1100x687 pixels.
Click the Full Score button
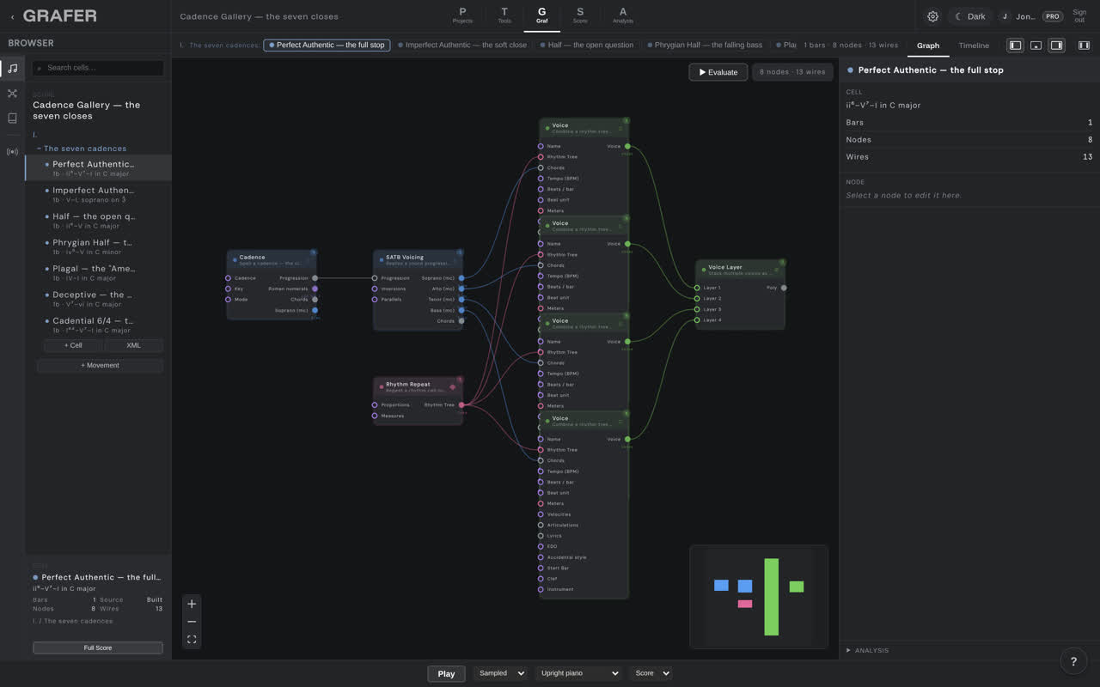point(98,647)
